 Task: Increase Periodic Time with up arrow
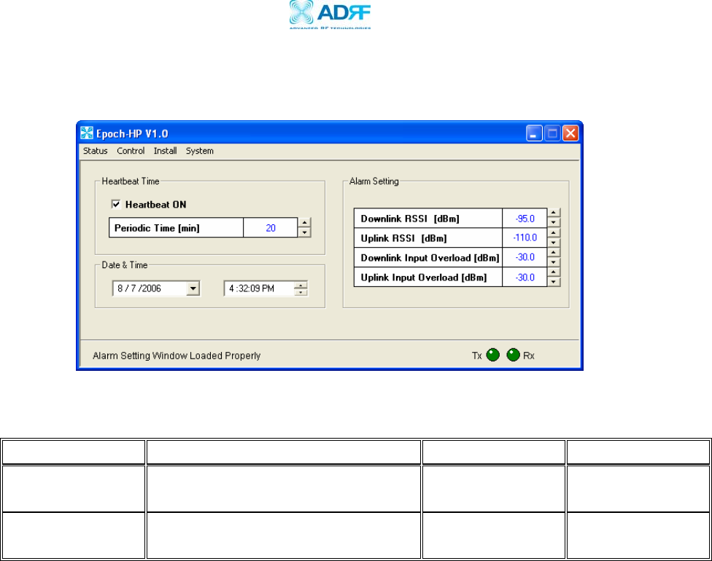pos(304,223)
